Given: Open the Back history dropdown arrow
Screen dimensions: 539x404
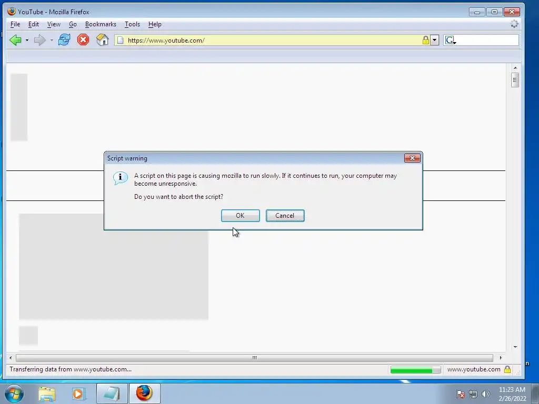Looking at the screenshot, I should (x=27, y=40).
